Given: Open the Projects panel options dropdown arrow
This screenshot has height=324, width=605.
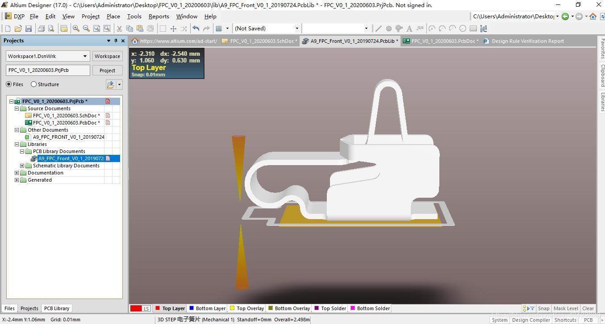Looking at the screenshot, I should [x=108, y=41].
